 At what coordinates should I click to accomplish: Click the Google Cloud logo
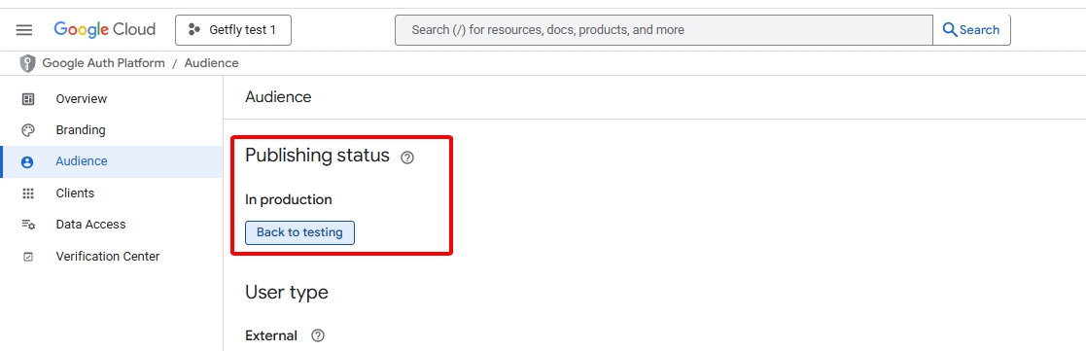click(105, 30)
